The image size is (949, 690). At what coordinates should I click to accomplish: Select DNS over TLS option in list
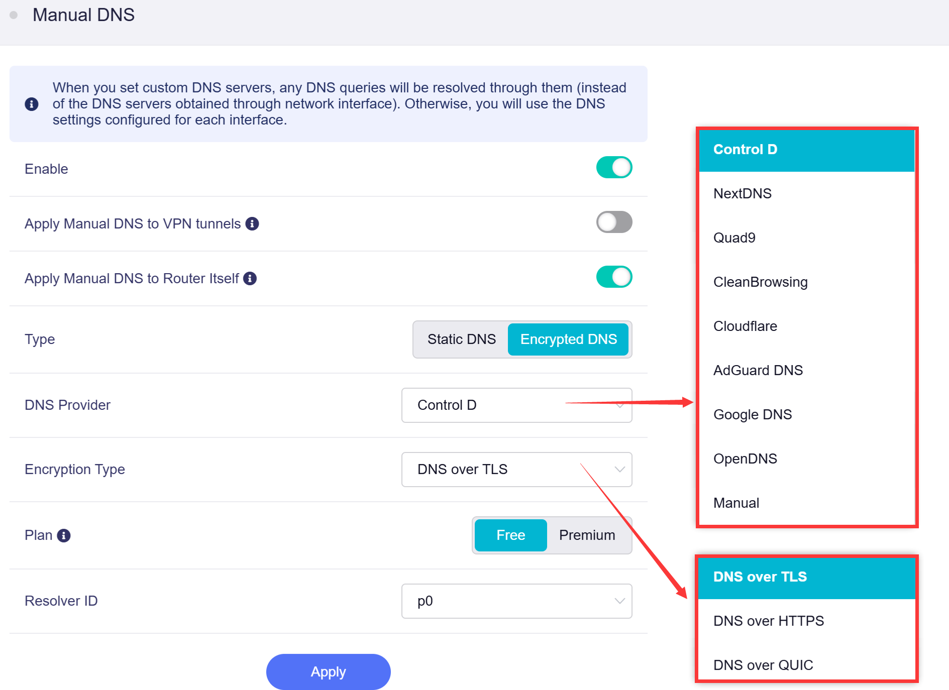806,577
